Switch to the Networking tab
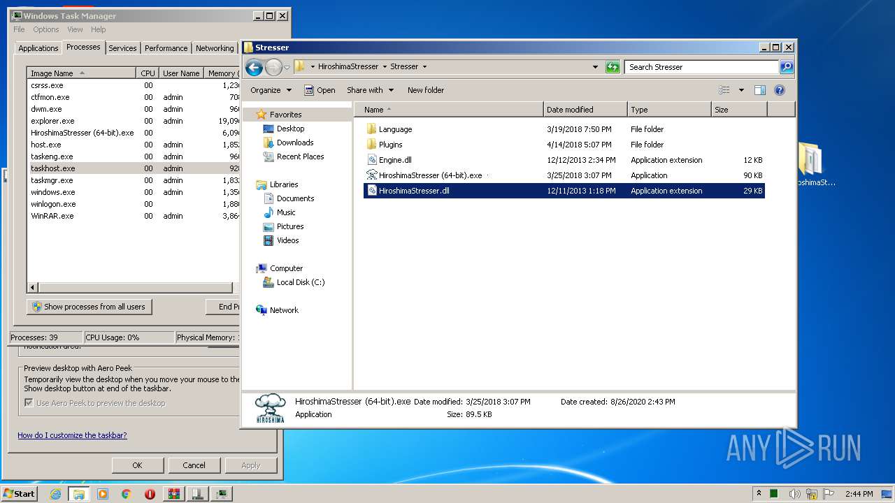Image resolution: width=895 pixels, height=503 pixels. [215, 48]
